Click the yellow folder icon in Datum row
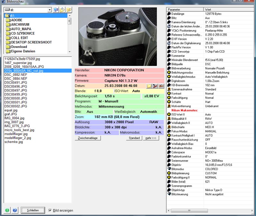256x216 pixels. pos(149,86)
